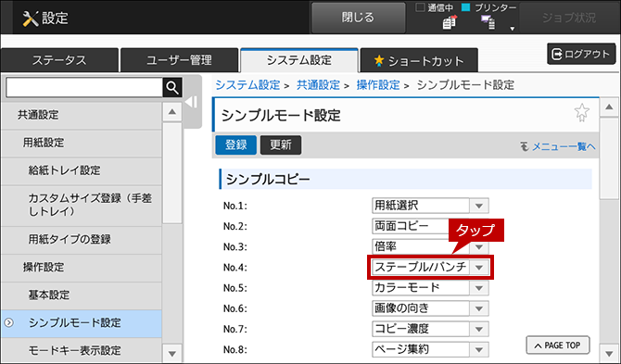Click the arrow icon beside シンプルモード設定 menu item

[x=8, y=323]
